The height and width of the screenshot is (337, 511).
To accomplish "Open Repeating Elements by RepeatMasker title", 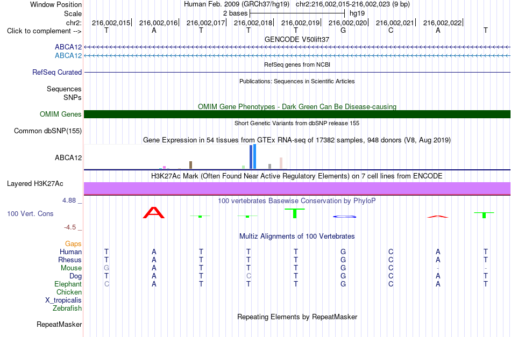I will pos(297,317).
